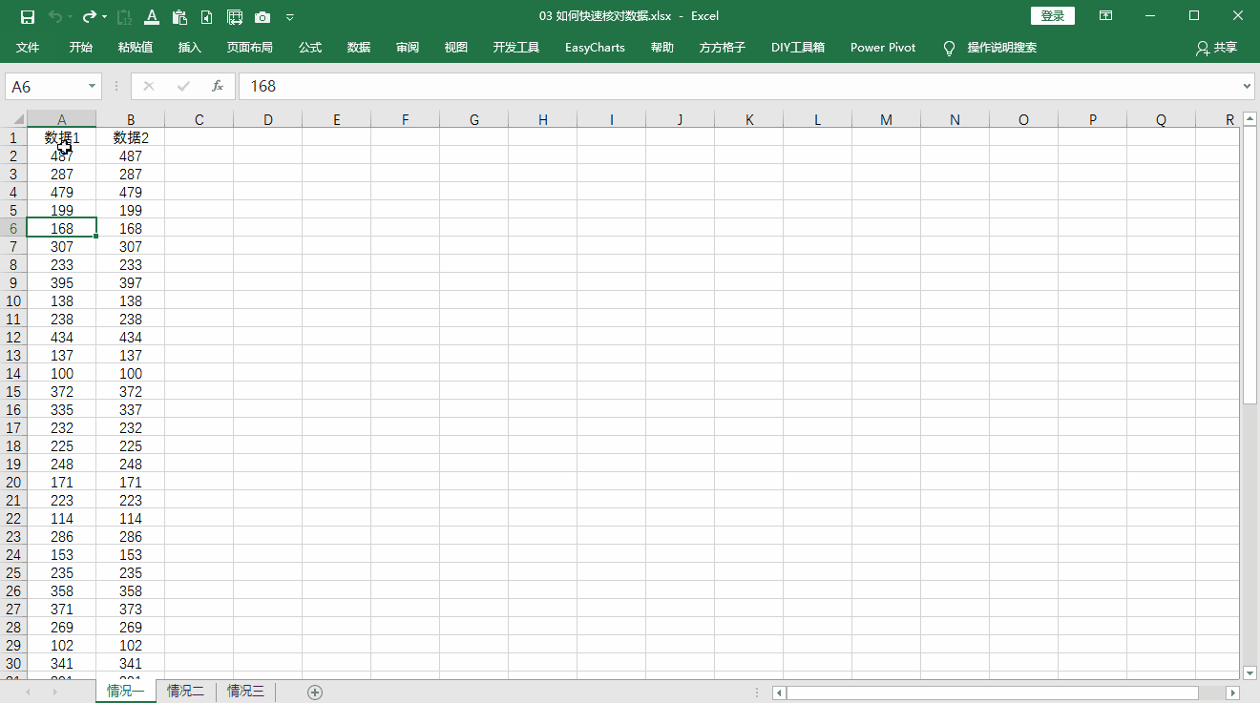
Task: Open the 开发工具 ribbon tab
Action: tap(516, 48)
